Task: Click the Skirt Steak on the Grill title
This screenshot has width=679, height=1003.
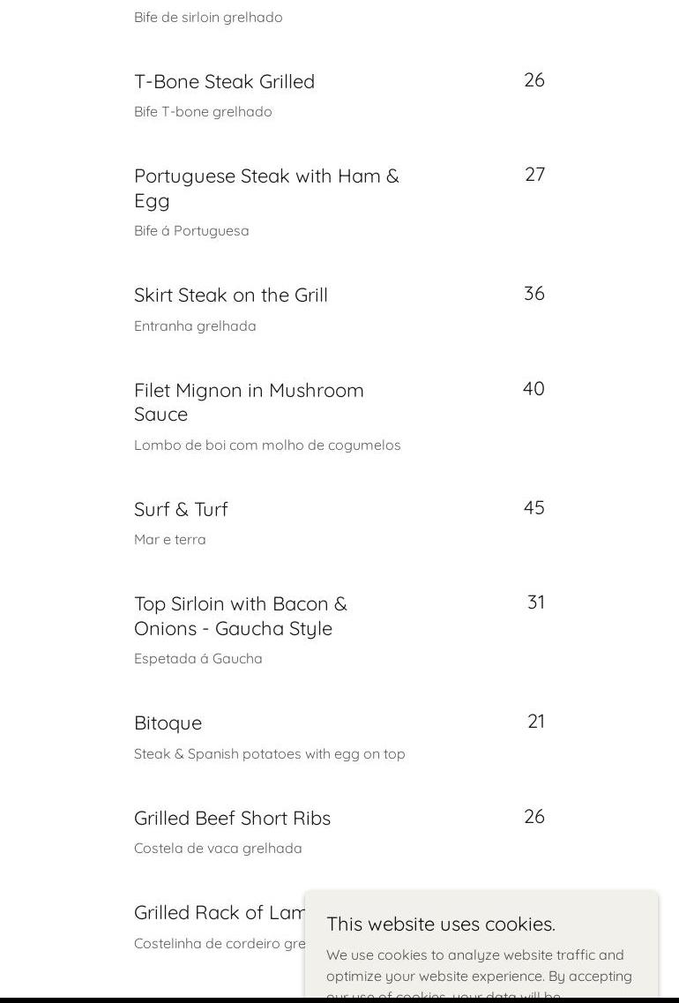Action: 230,296
